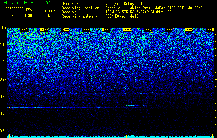Click the yellow meteor marker under 0940
217x138 pixels.
point(213,136)
